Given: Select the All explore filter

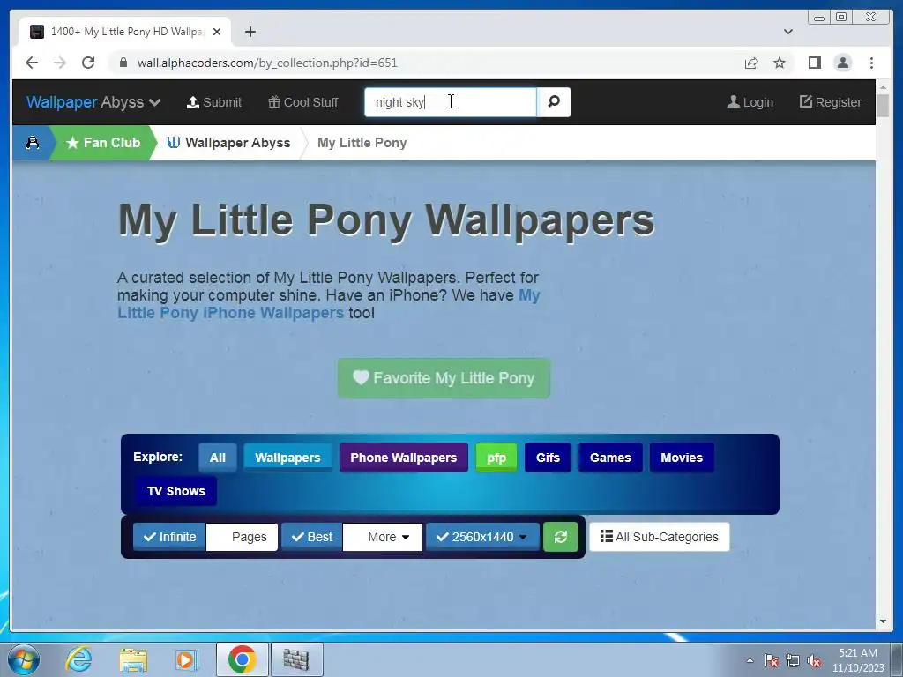Looking at the screenshot, I should pos(218,458).
